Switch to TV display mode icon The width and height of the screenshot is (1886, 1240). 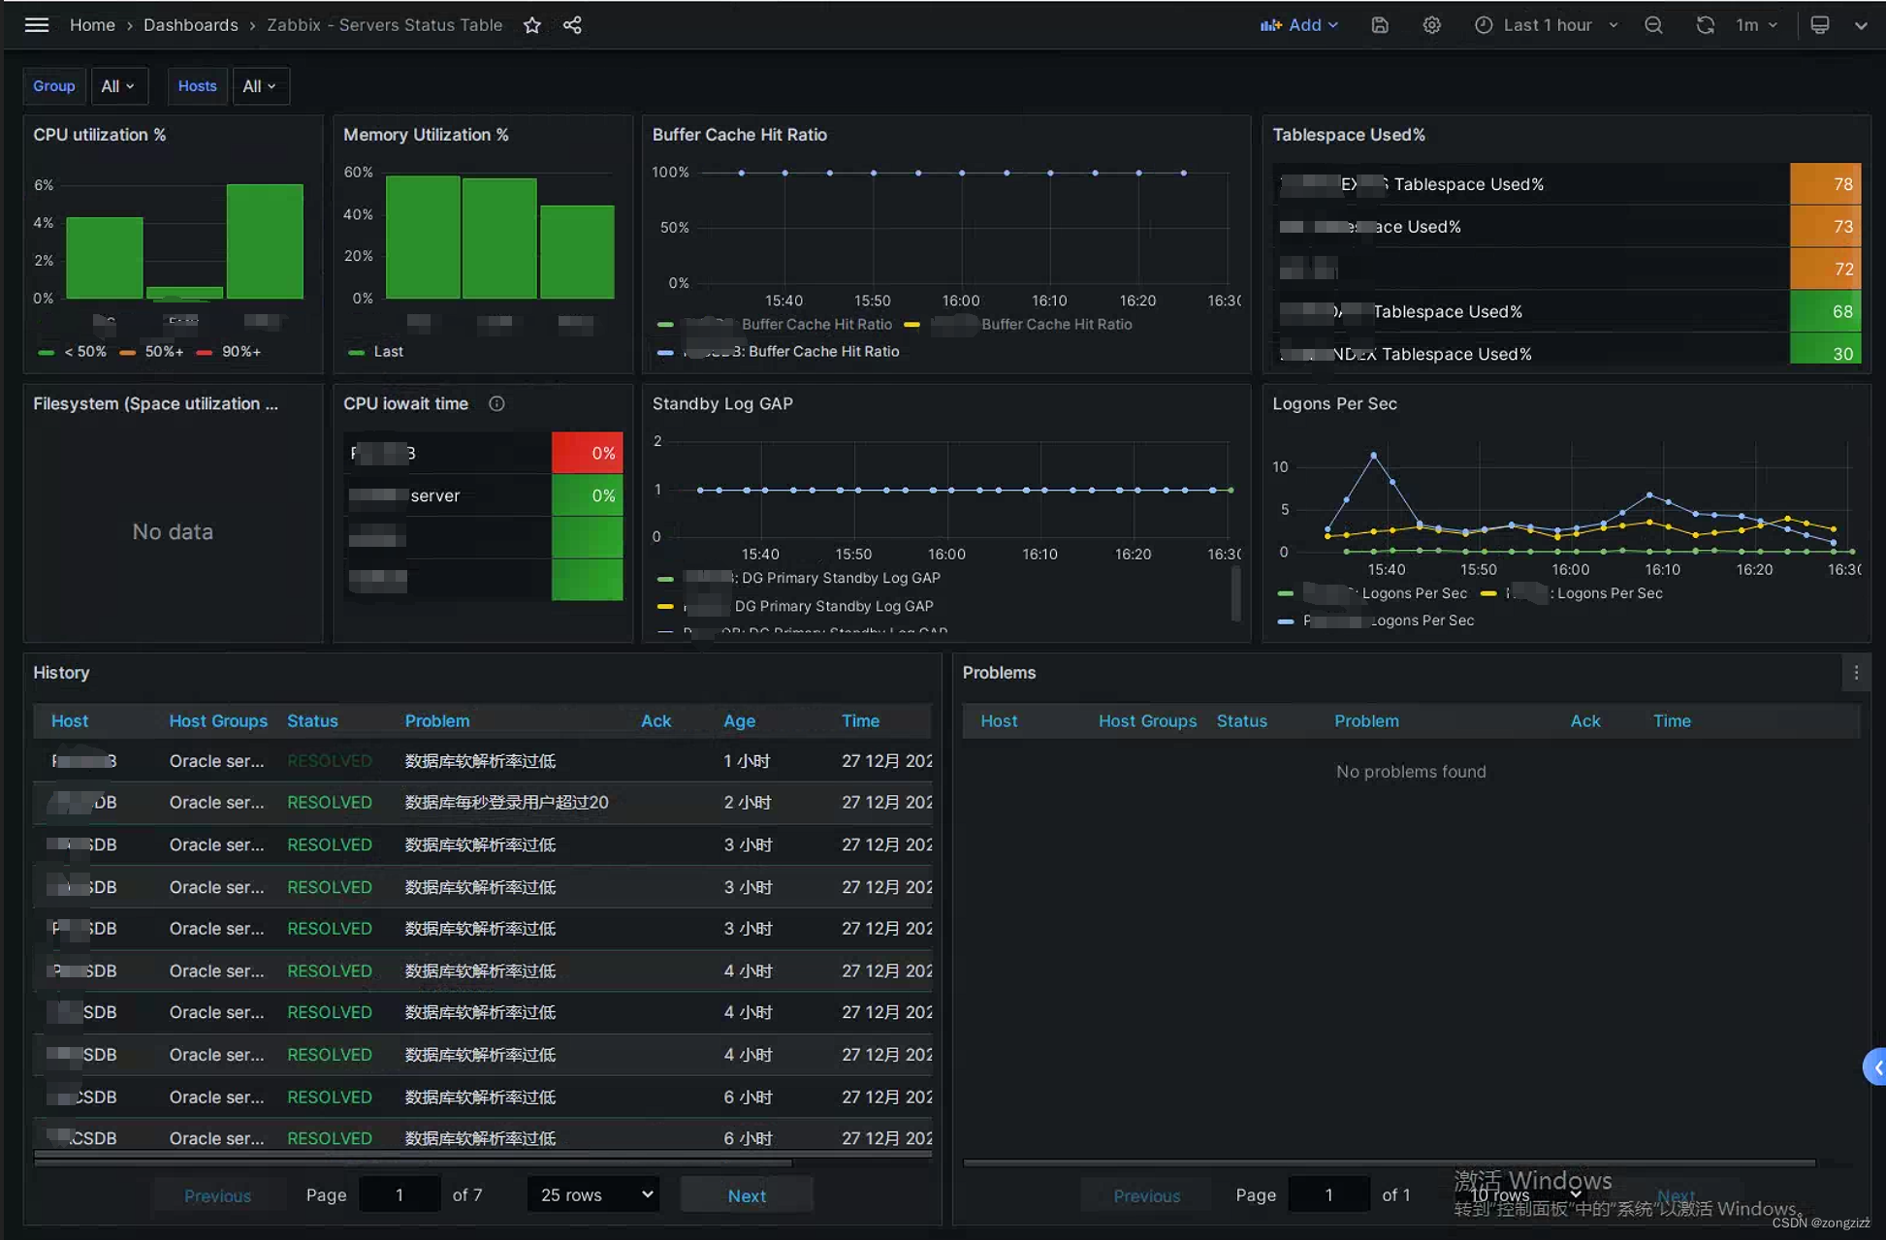[1820, 25]
